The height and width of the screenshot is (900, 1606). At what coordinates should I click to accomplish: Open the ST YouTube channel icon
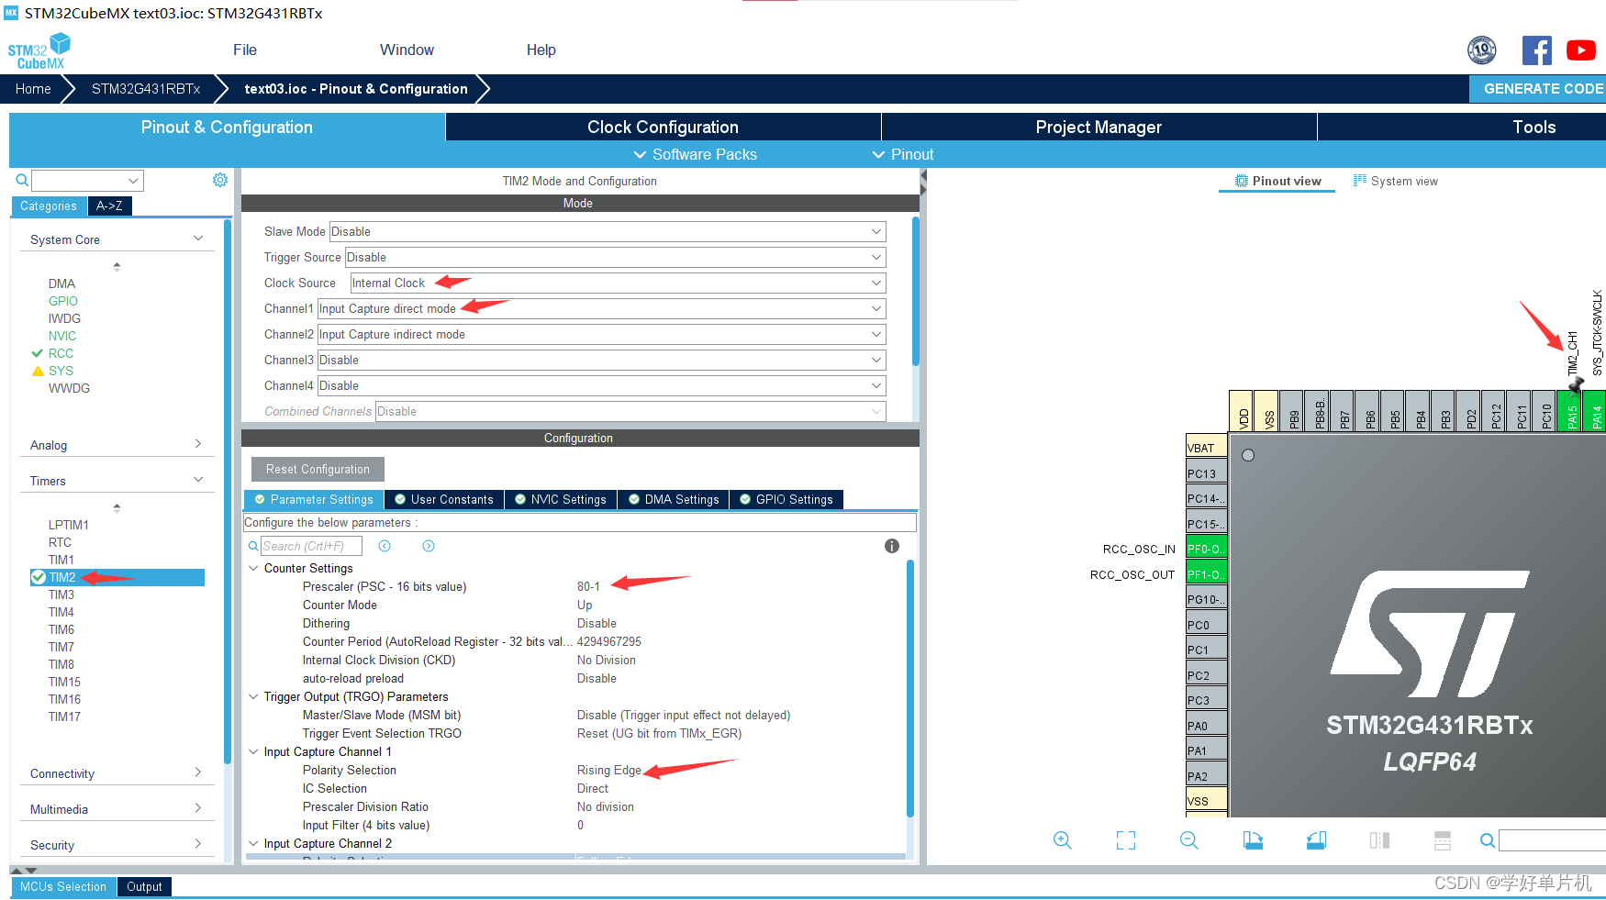[x=1580, y=50]
